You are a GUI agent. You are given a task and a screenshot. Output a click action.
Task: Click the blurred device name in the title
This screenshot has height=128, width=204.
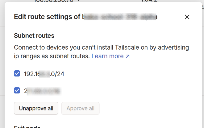coord(120,17)
